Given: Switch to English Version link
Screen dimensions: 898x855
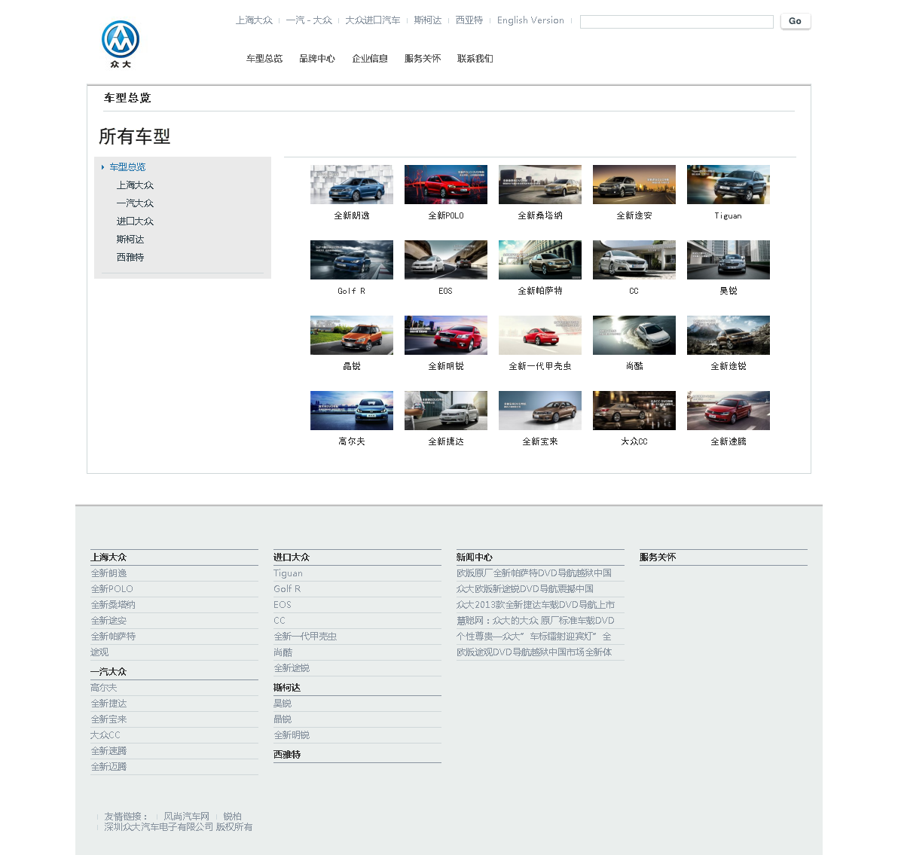Looking at the screenshot, I should (530, 20).
